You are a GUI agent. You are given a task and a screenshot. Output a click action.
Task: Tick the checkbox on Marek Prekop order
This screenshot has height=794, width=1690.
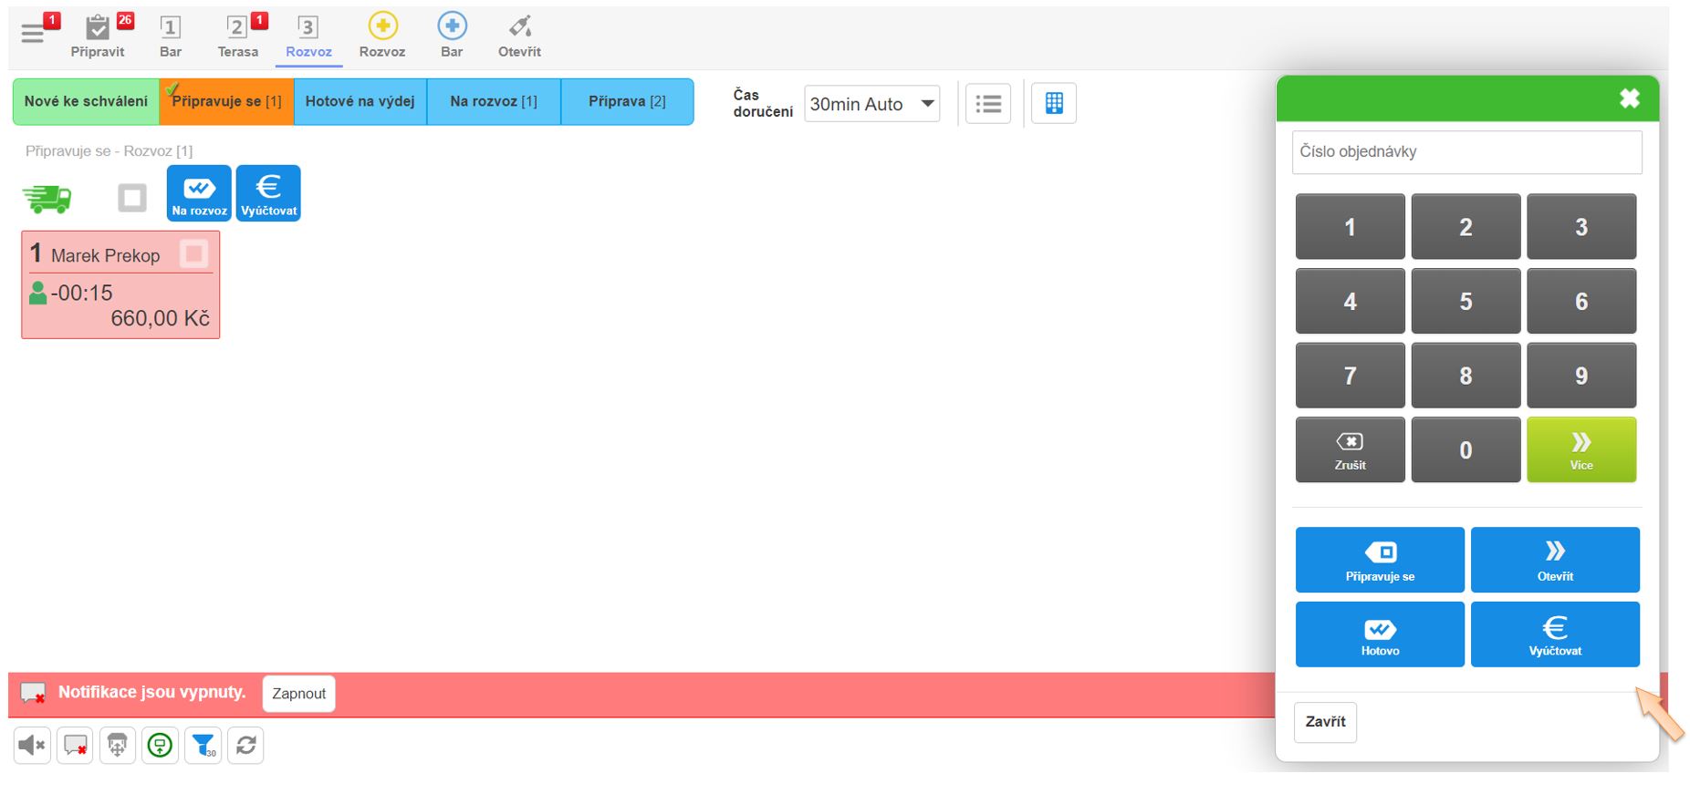click(x=193, y=253)
